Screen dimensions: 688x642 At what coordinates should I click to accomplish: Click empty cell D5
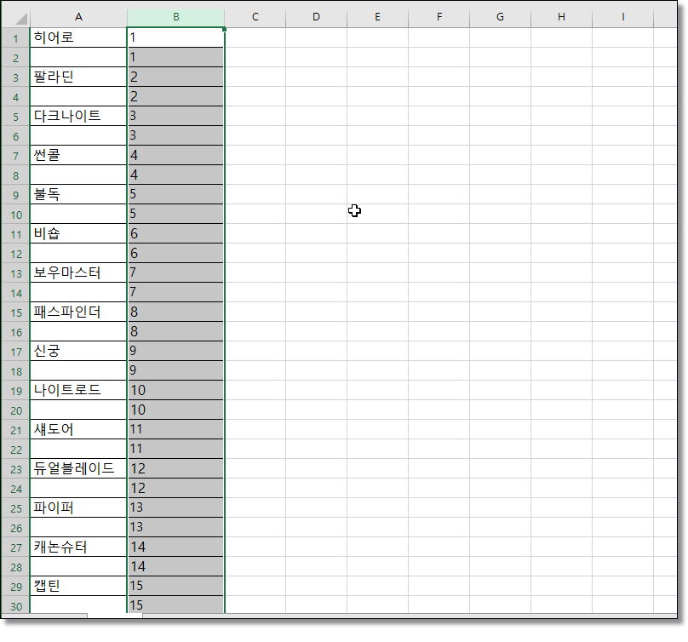pyautogui.click(x=317, y=116)
